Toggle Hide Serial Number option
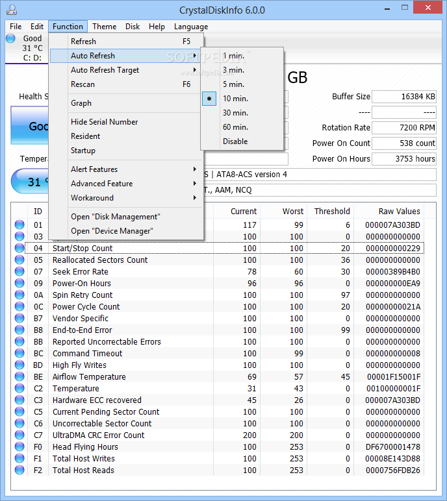 126,122
